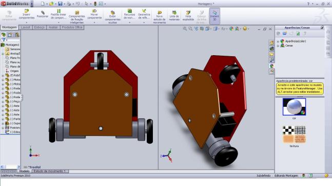Select Sensores in feature tree
The image size is (332, 186).
(x=12, y=49)
